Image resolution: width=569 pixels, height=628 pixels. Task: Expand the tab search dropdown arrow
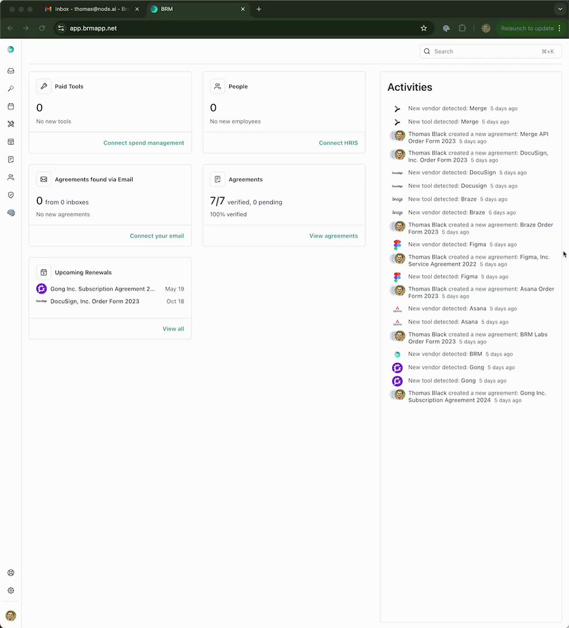560,9
